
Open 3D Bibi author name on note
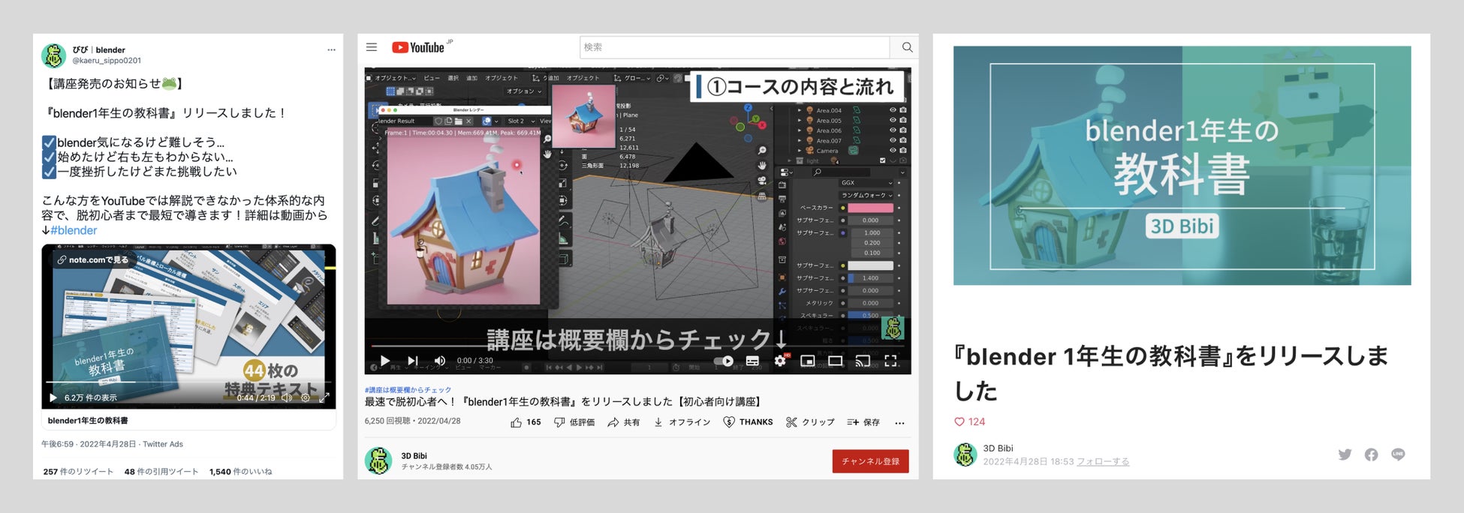999,448
